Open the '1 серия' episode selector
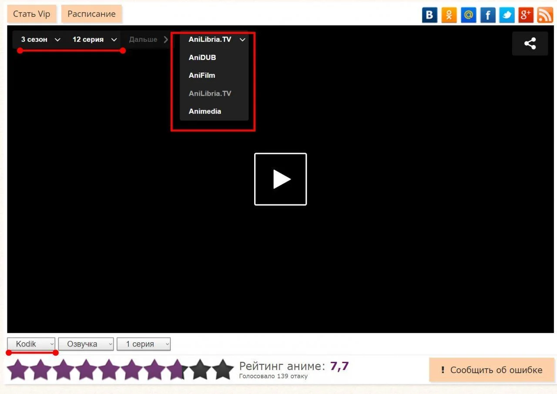Viewport: 557px width, 394px height. (x=144, y=344)
